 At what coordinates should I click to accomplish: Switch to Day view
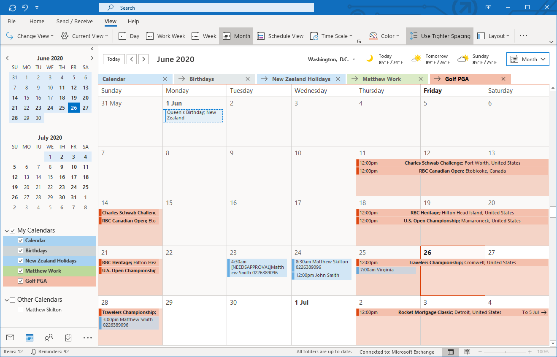[129, 36]
